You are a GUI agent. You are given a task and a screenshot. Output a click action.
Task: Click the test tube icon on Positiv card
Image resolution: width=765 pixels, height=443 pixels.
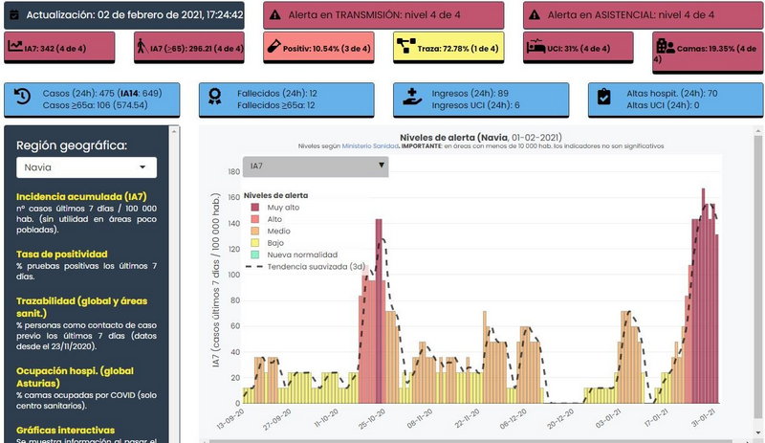pyautogui.click(x=273, y=46)
